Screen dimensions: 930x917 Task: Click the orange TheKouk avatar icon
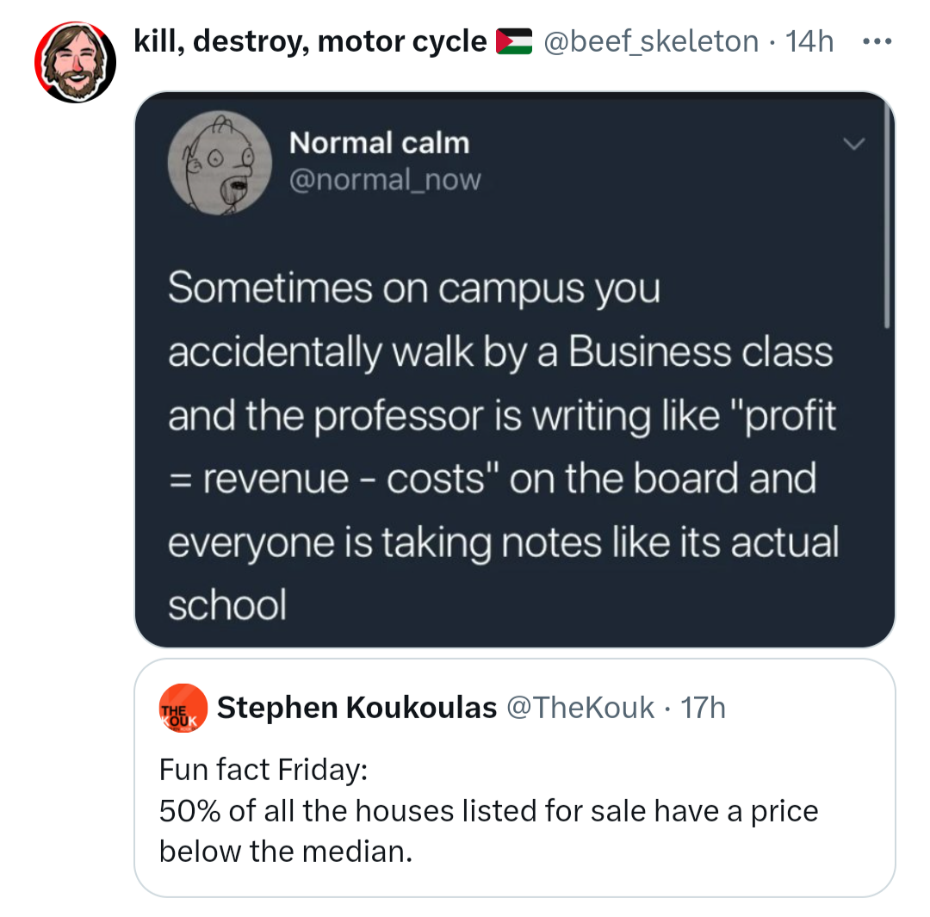183,708
